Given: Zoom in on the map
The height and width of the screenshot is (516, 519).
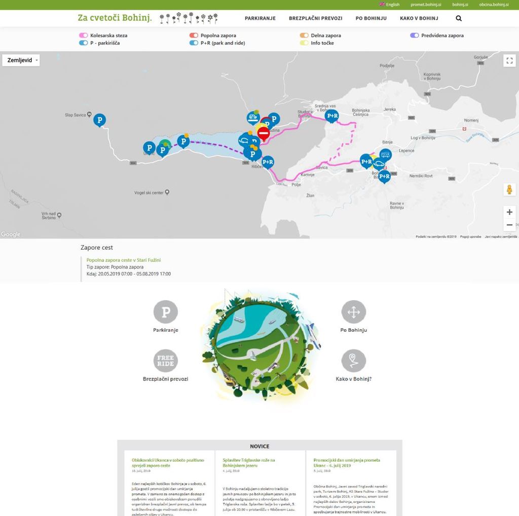Looking at the screenshot, I should pos(509,212).
